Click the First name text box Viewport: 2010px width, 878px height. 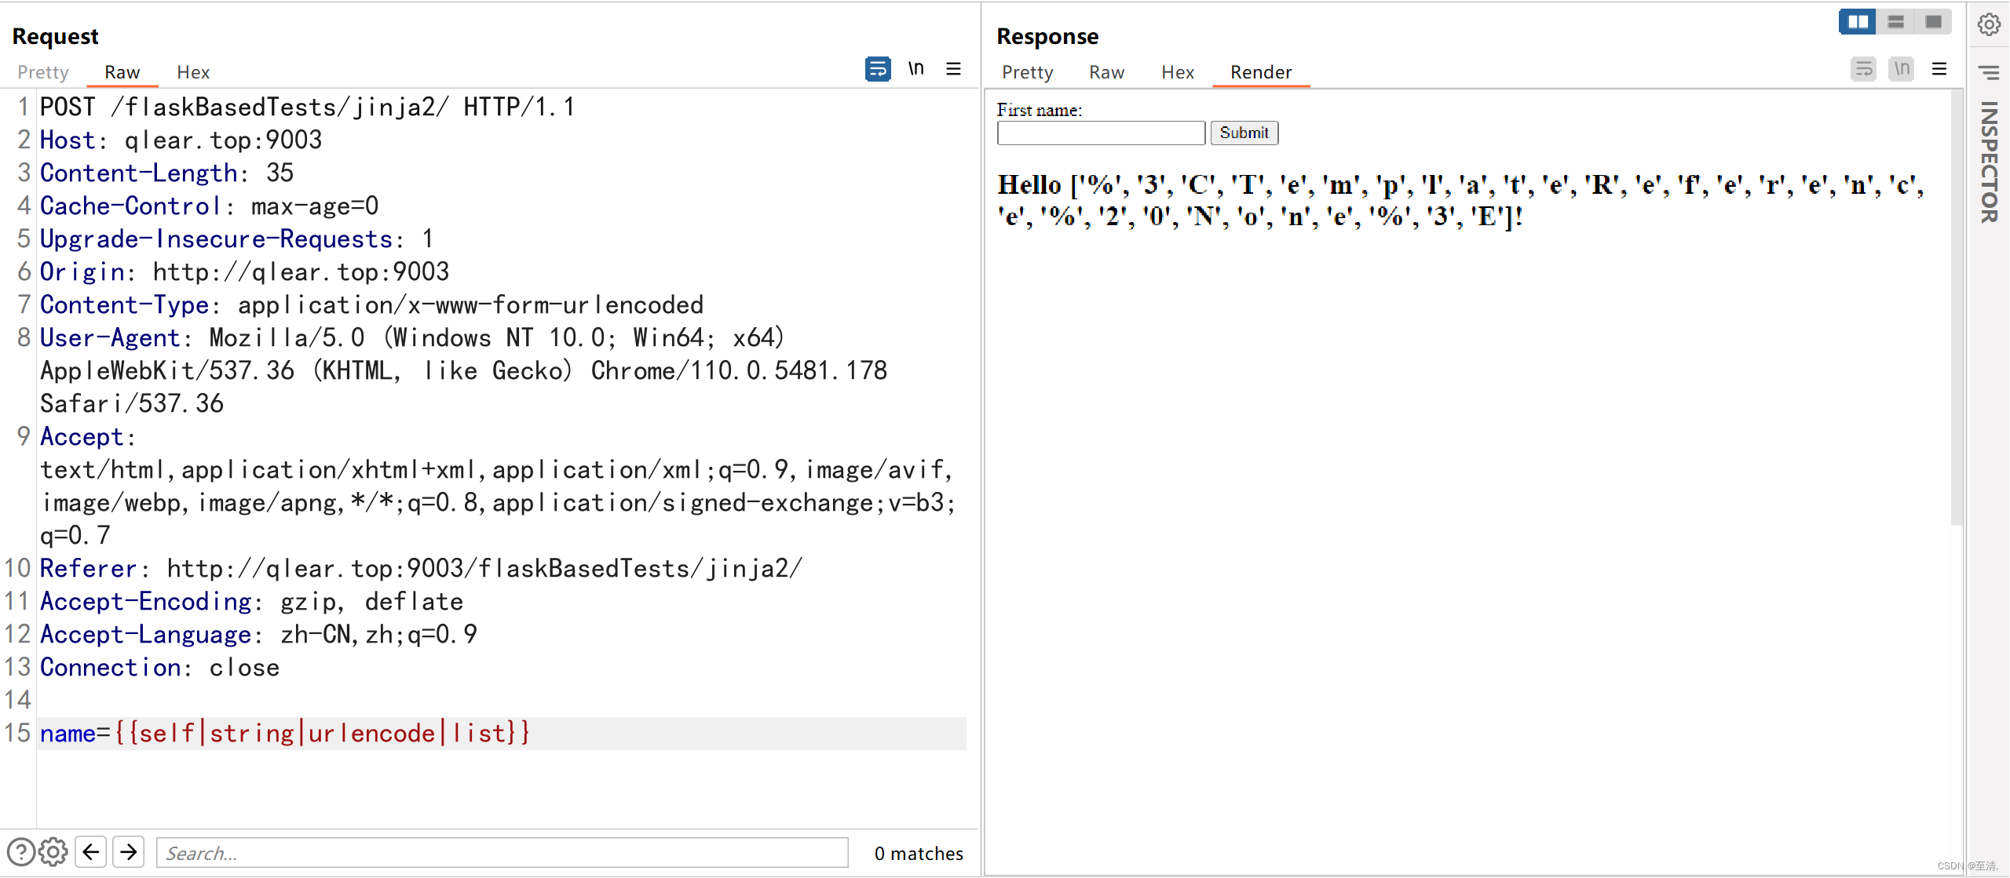coord(1101,133)
